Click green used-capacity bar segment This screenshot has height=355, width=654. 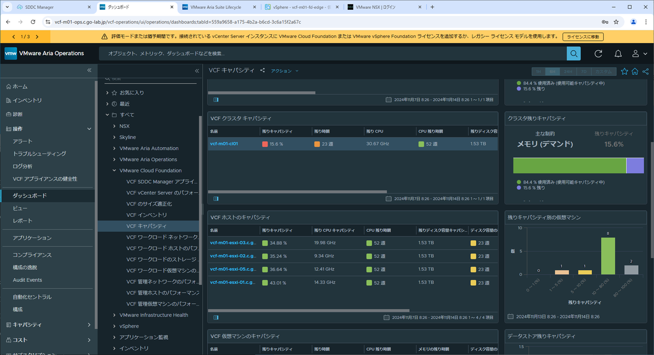click(x=570, y=166)
